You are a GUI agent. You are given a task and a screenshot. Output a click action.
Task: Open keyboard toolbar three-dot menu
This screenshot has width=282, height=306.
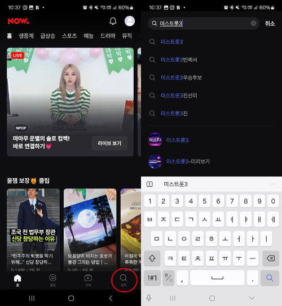pyautogui.click(x=274, y=184)
